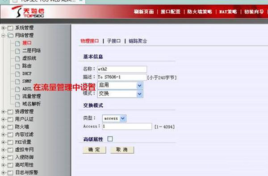Open the access type dropdown

coord(114,119)
